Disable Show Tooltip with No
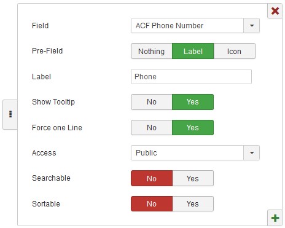Screen dimensions: 285x228 tap(152, 102)
